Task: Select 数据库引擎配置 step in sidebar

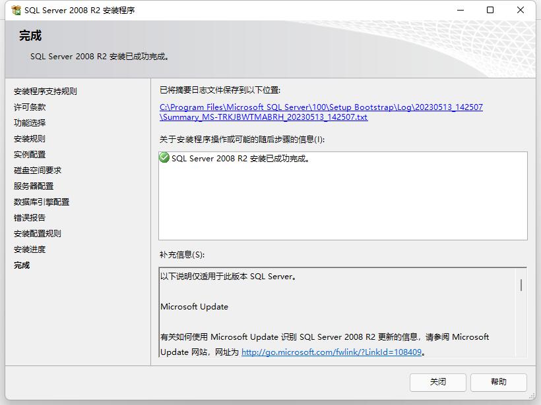Action: click(42, 202)
